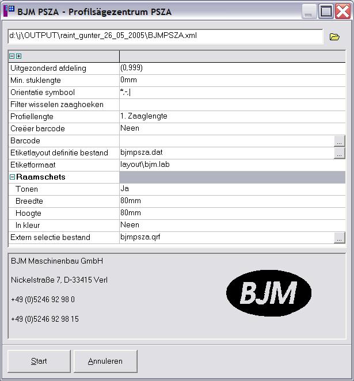Select the Breedte value 80mm
354x381 pixels.
coord(233,201)
